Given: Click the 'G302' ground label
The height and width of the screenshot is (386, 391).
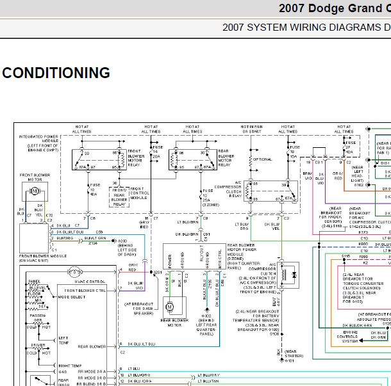Looking at the screenshot, I should pos(206,316).
